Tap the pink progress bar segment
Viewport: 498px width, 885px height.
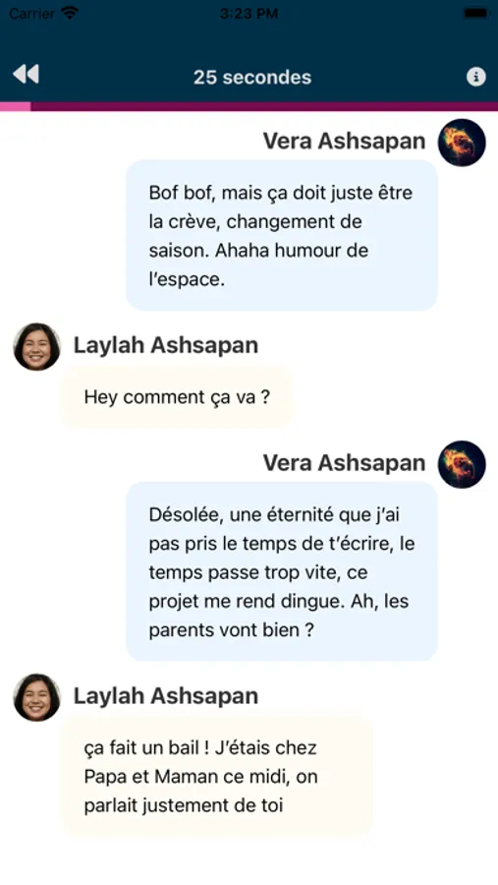(x=16, y=106)
